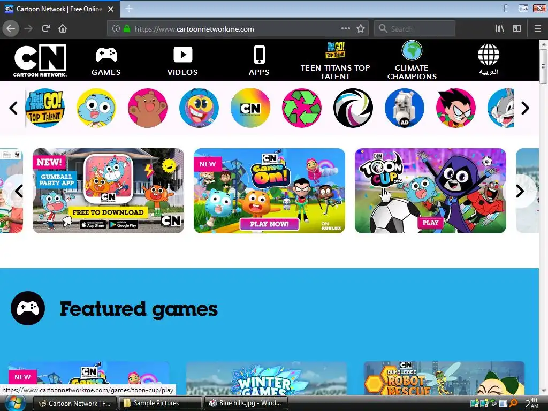Open Winter Games featured game
The image size is (548, 411).
267,379
